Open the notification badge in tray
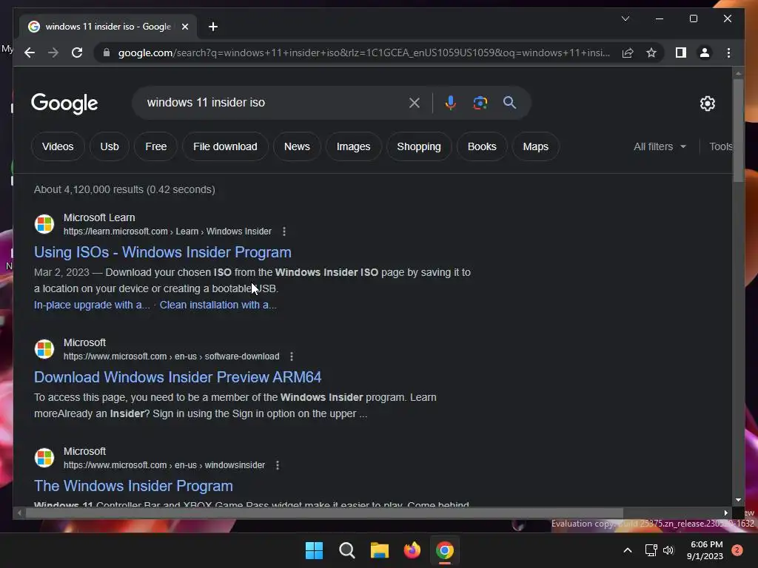This screenshot has width=758, height=568. tap(737, 550)
